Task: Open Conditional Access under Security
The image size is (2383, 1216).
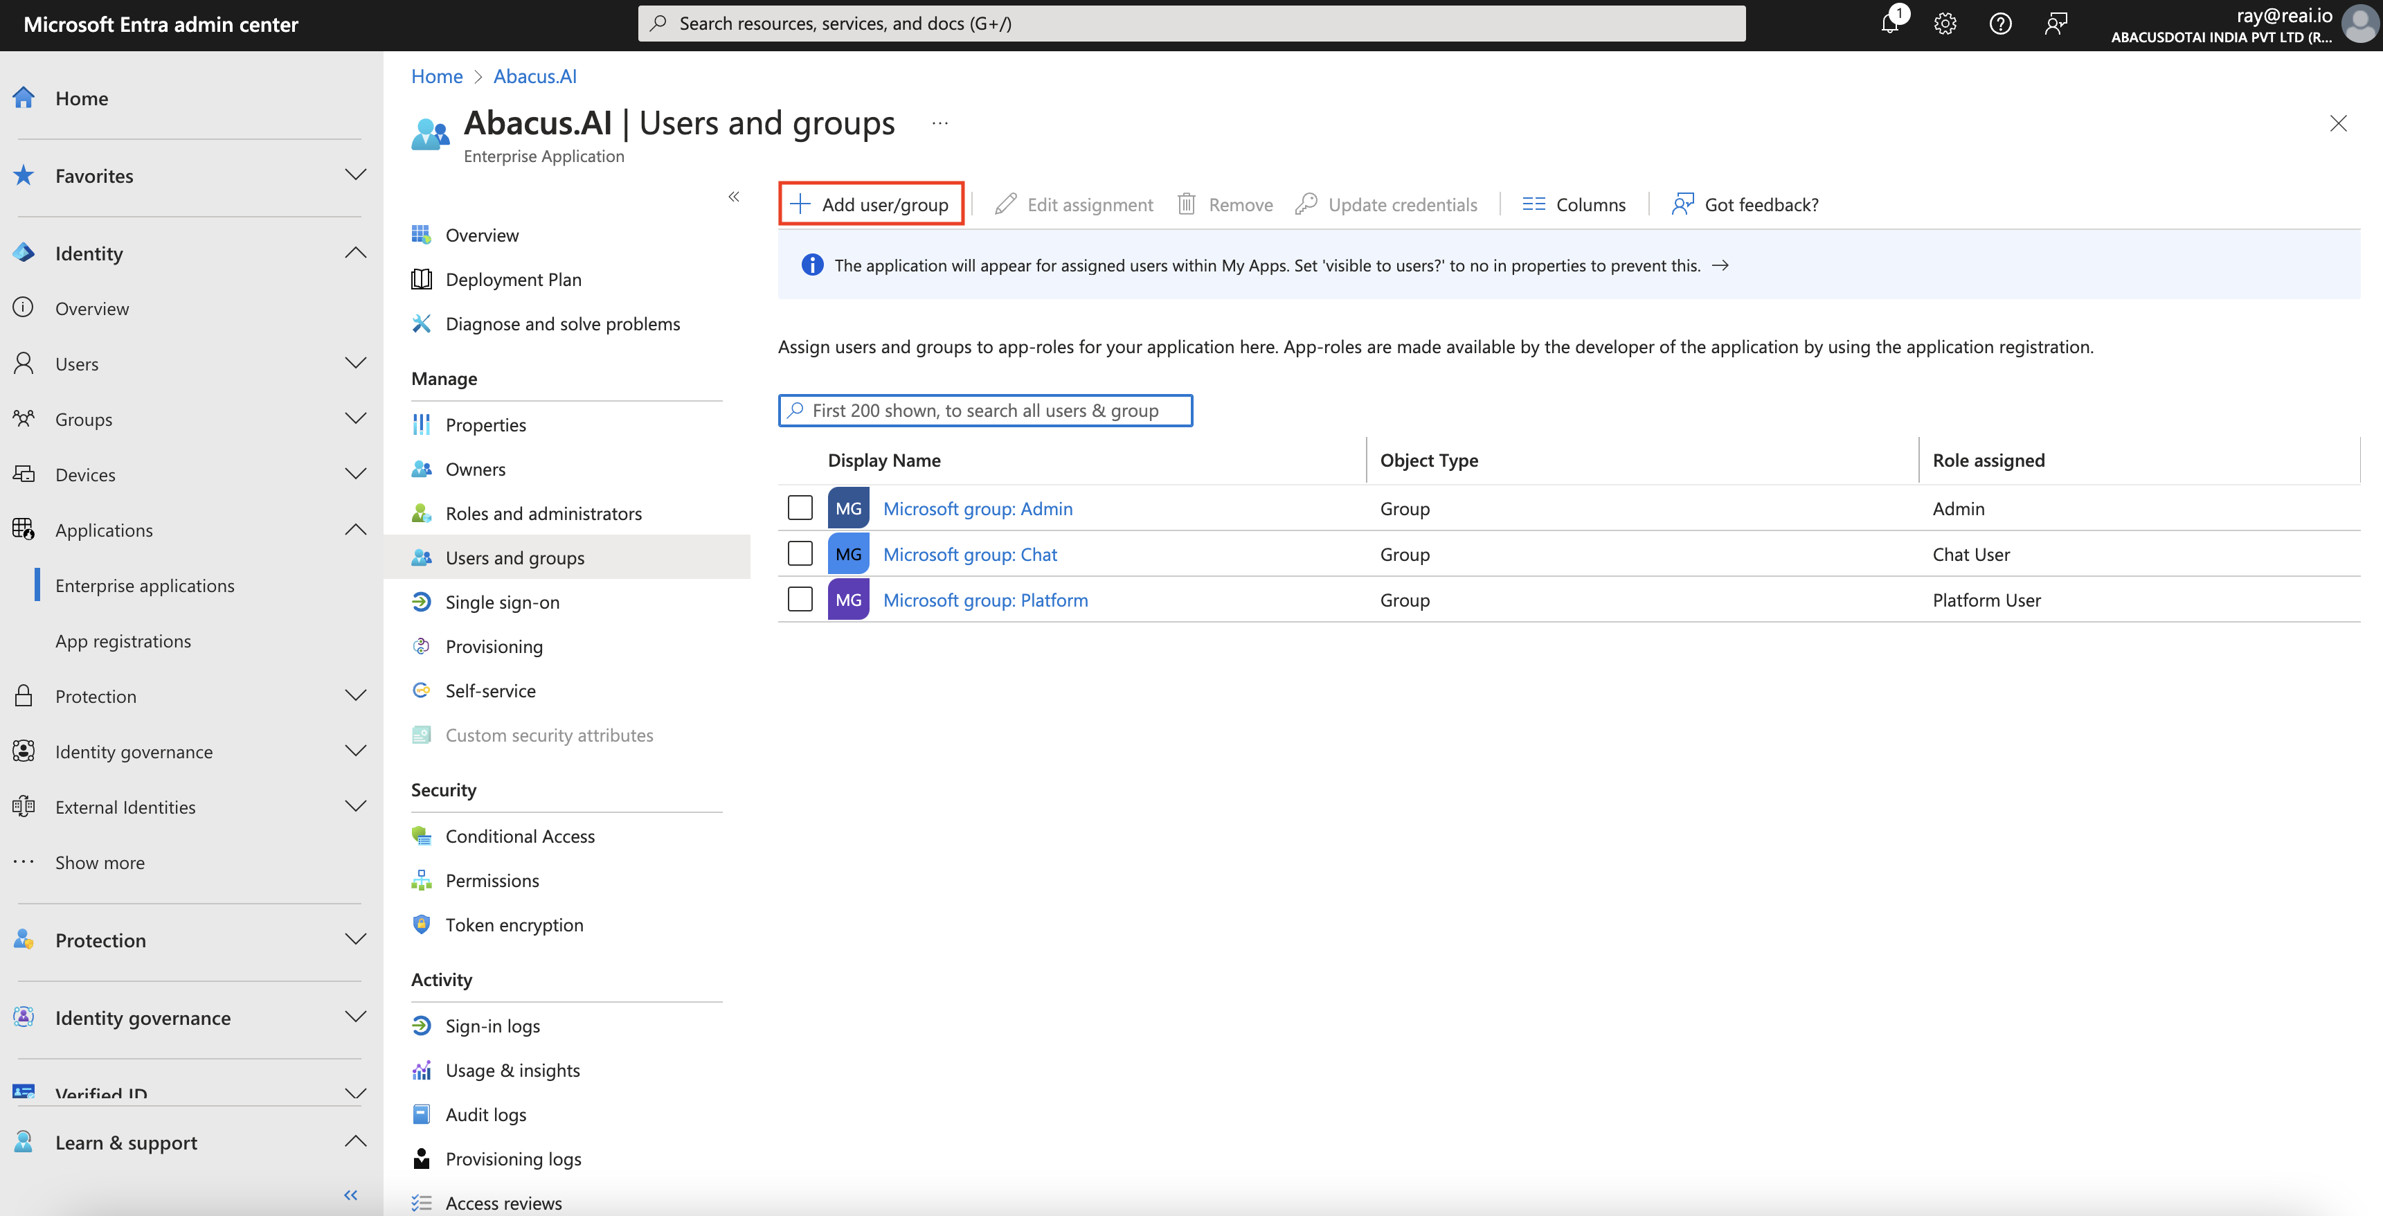Action: pos(520,834)
